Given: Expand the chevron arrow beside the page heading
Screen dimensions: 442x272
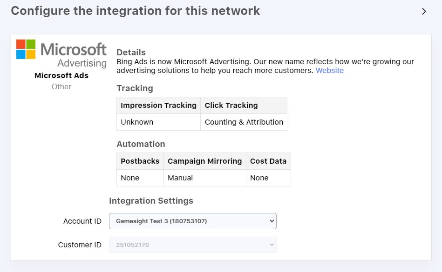Looking at the screenshot, I should coord(424,12).
